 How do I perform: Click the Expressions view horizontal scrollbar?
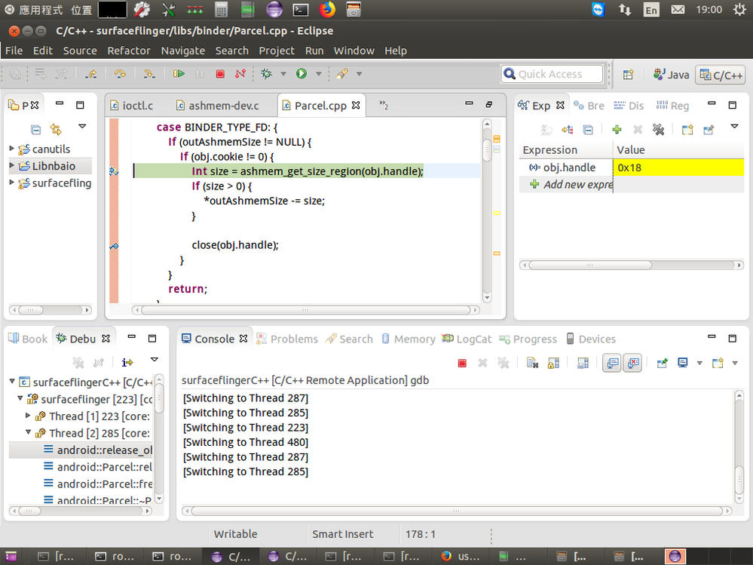pyautogui.click(x=632, y=265)
